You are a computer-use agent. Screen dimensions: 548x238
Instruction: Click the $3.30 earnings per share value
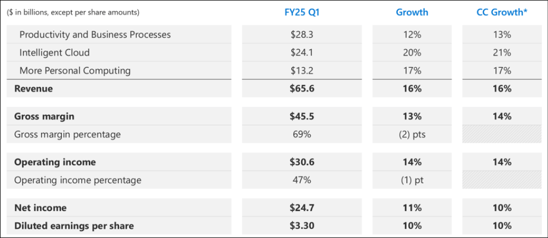click(x=302, y=226)
